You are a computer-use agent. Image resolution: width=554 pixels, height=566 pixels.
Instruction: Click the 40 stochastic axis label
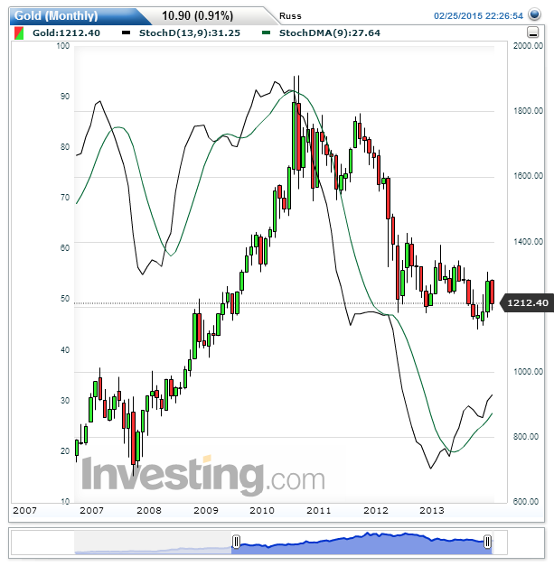pyautogui.click(x=65, y=349)
